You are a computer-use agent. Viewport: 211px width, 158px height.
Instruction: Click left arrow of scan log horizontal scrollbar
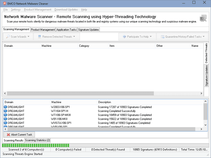point(5,129)
